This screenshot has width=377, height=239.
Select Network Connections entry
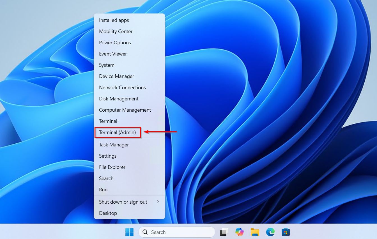[x=122, y=88]
